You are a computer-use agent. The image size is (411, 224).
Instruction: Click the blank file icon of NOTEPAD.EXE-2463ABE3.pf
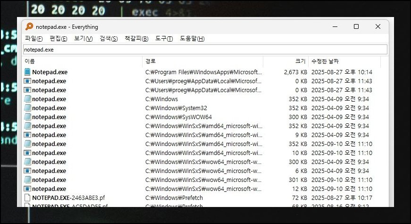point(27,198)
